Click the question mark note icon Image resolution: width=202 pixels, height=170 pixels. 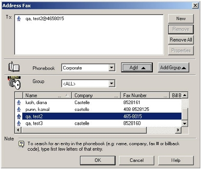pos(21,144)
